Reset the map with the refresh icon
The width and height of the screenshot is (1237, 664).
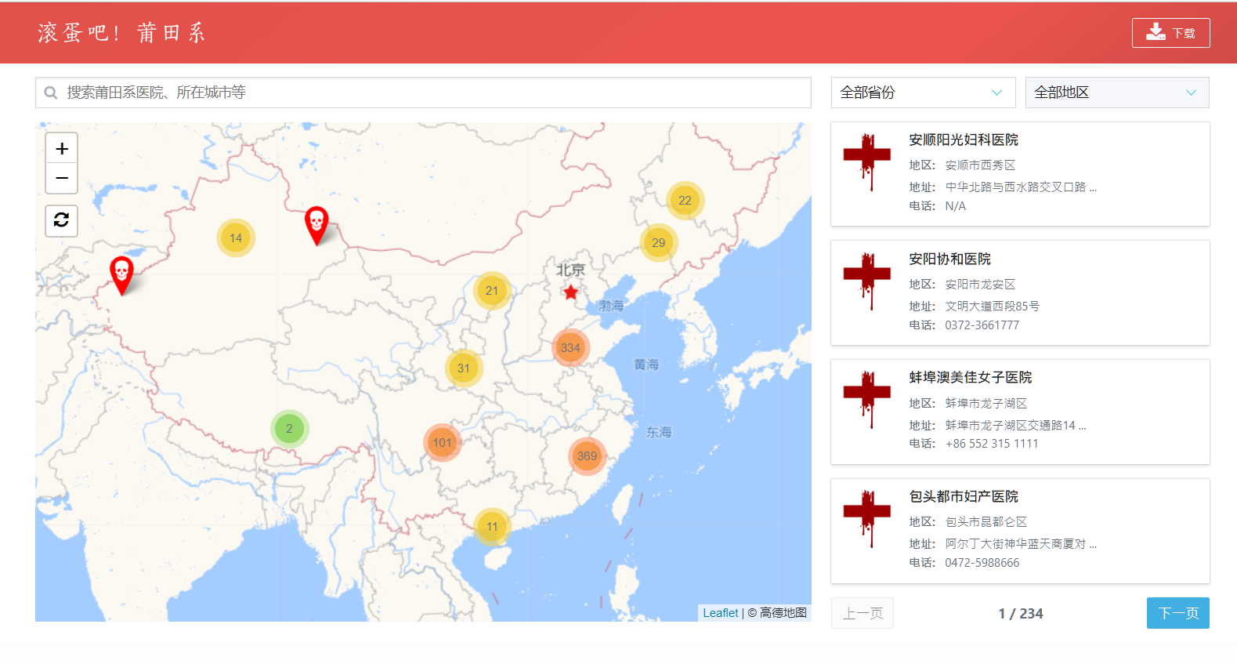tap(62, 220)
